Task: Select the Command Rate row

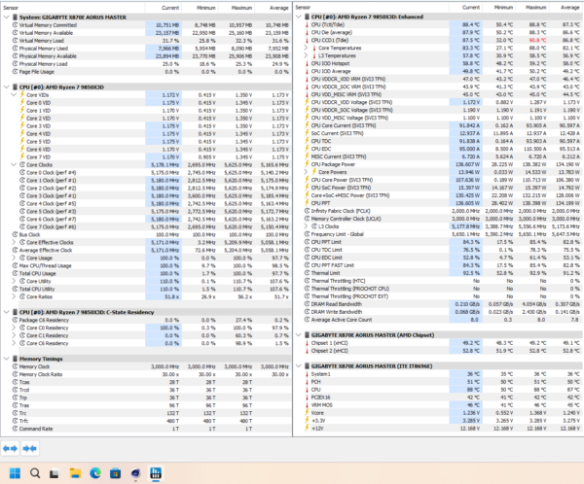Action: click(x=146, y=429)
